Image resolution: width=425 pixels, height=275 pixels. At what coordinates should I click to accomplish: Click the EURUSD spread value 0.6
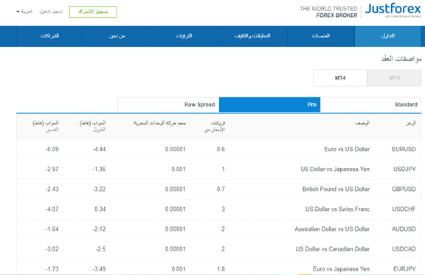221,149
